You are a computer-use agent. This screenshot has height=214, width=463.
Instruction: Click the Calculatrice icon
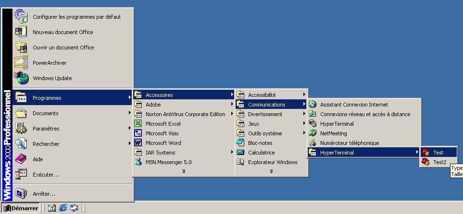[240, 153]
